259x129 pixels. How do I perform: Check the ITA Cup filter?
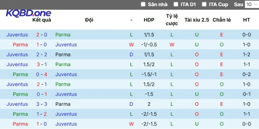pyautogui.click(x=204, y=5)
